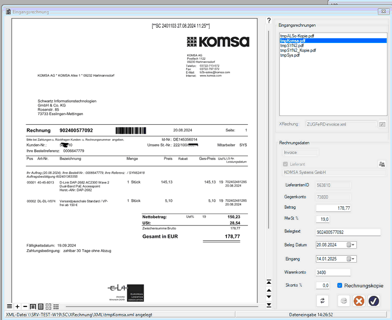Image resolution: width=392 pixels, height=320 pixels.
Task: Click the Warenkonto field showing 3400
Action: [333, 272]
